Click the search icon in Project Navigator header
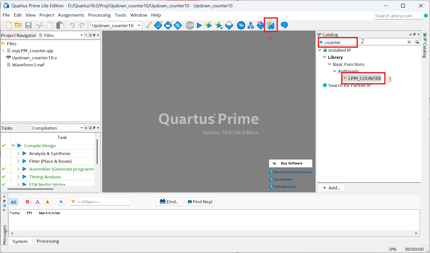 click(x=86, y=35)
